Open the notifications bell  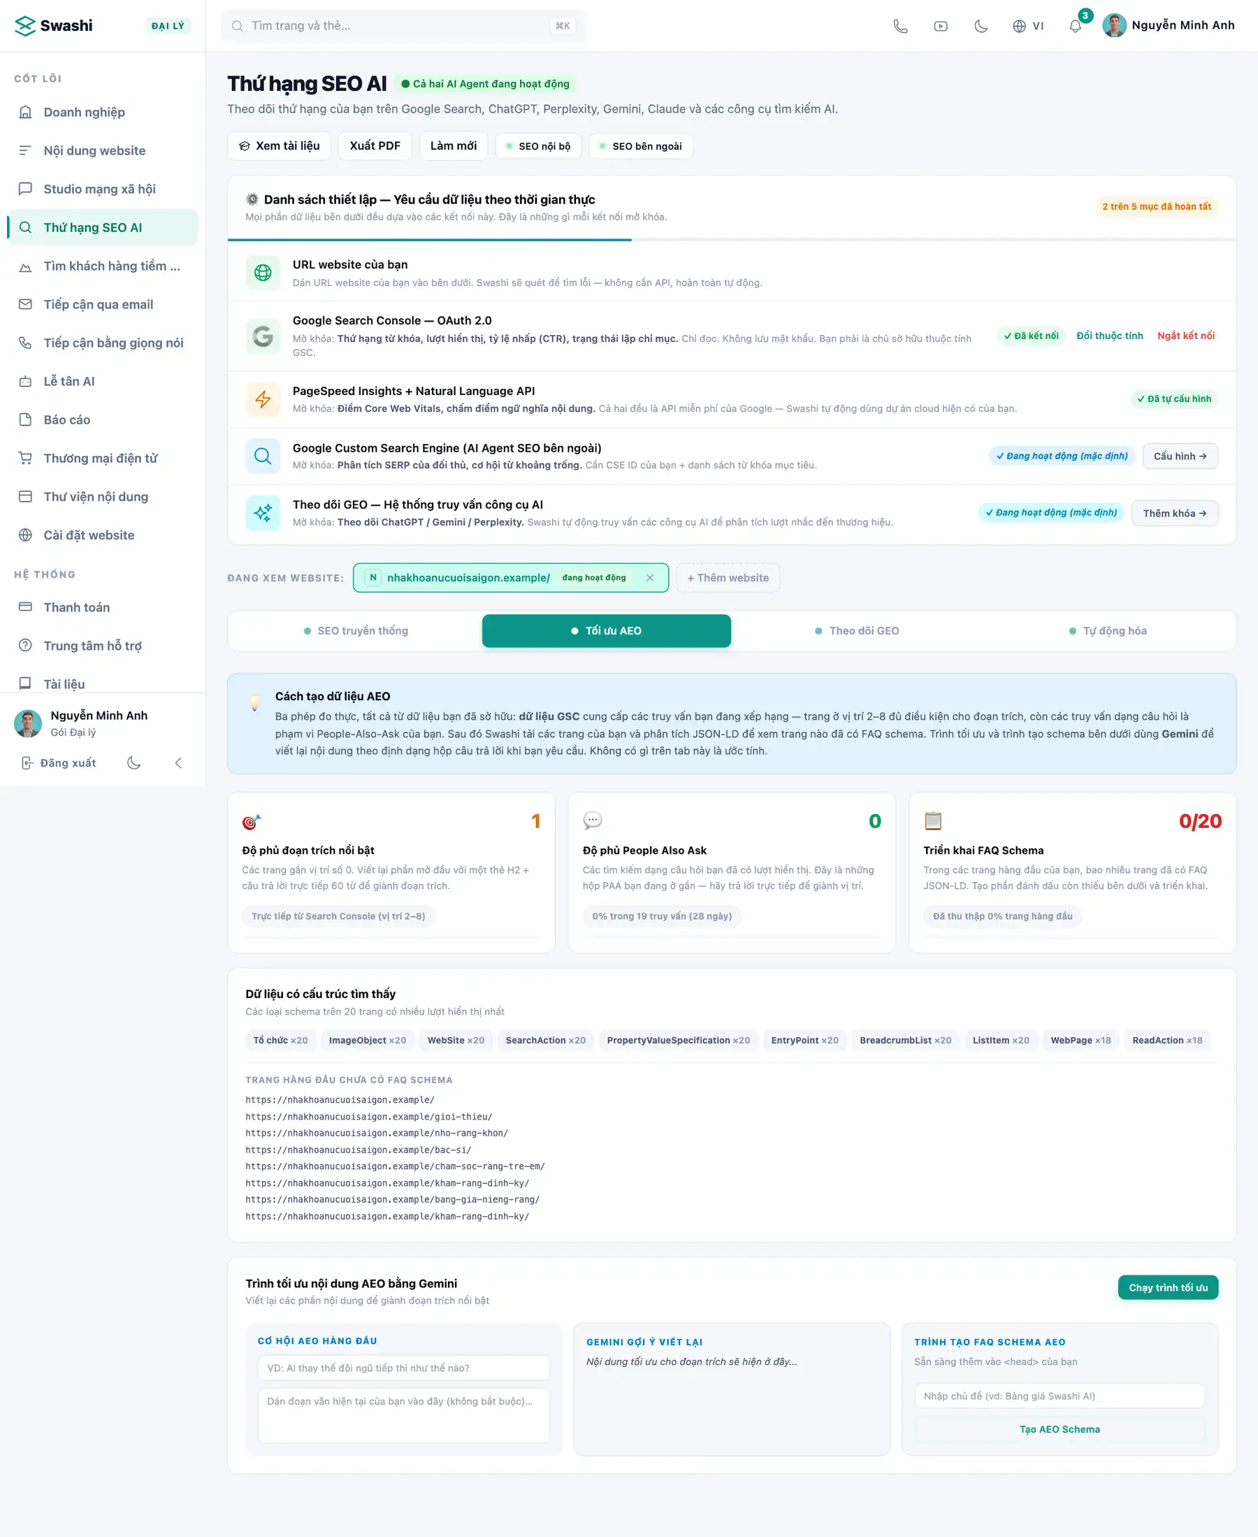[x=1076, y=26]
